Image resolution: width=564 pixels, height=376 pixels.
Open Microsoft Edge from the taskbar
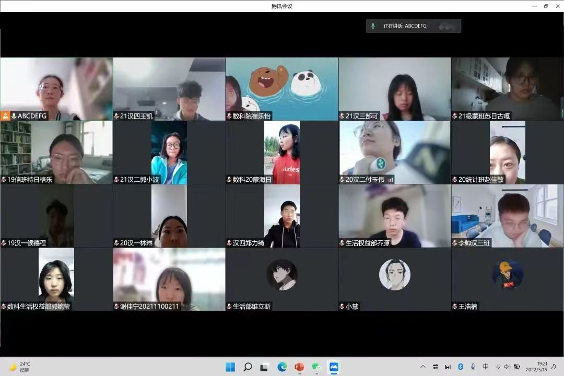(282, 367)
